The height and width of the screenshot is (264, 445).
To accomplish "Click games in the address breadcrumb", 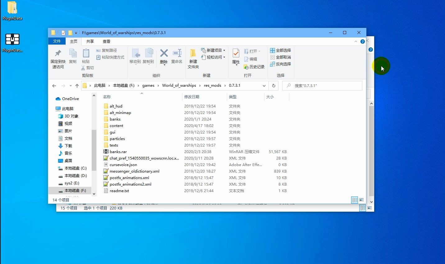I will click(148, 86).
